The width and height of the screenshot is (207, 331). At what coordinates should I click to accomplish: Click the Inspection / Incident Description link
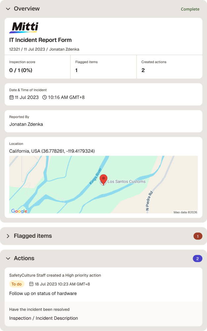[44, 318]
